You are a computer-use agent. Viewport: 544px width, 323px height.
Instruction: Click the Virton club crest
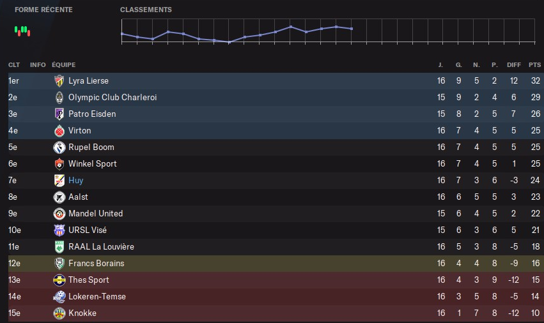coord(59,131)
